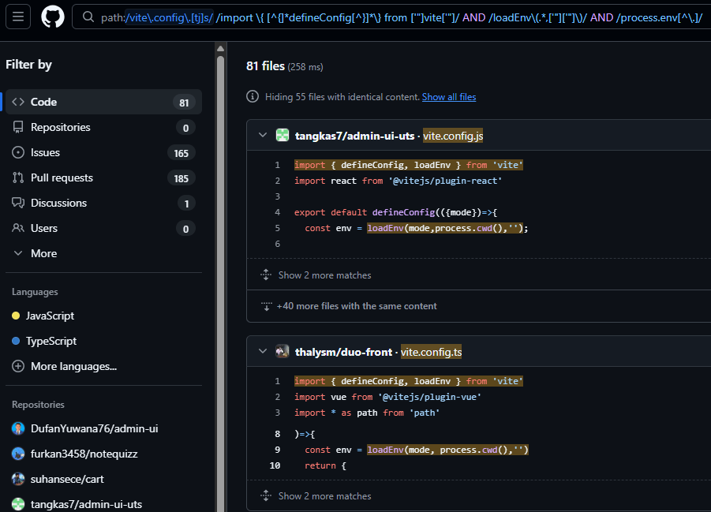Click the plus icon for More languages

click(x=18, y=366)
